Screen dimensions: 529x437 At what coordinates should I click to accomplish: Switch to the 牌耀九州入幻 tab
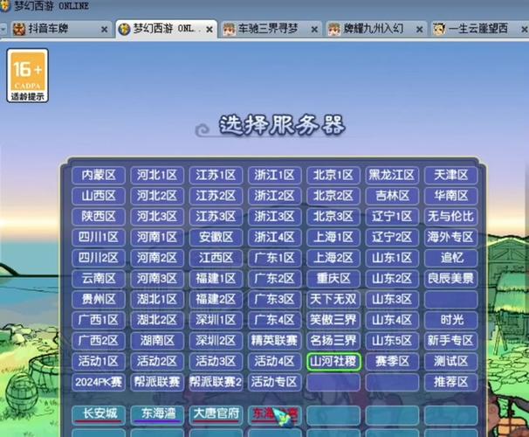pyautogui.click(x=376, y=30)
